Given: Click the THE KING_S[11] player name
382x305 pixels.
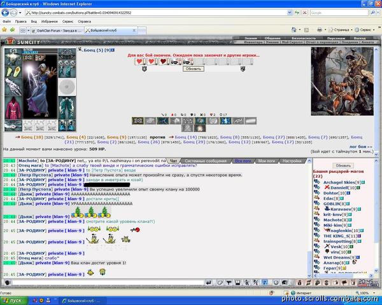Looking at the screenshot, I should (340, 236).
